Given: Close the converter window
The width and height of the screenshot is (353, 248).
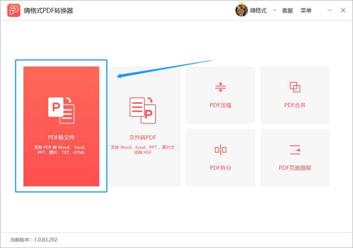Looking at the screenshot, I should coord(343,10).
